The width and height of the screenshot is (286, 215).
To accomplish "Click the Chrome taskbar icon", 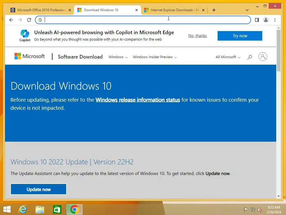I will click(74, 209).
